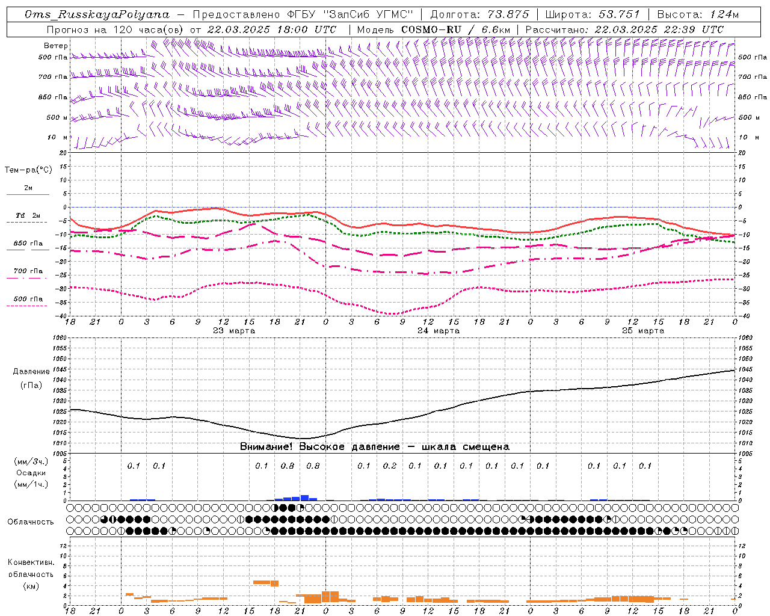The image size is (770, 616).
Task: Click the 0.2 precipitation value
Action: point(390,466)
